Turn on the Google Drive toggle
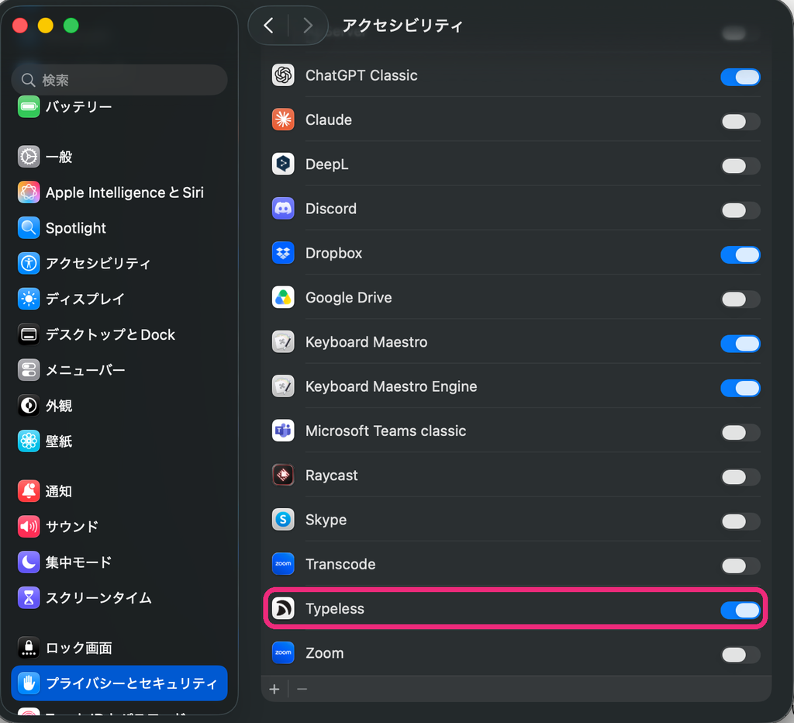 740,299
